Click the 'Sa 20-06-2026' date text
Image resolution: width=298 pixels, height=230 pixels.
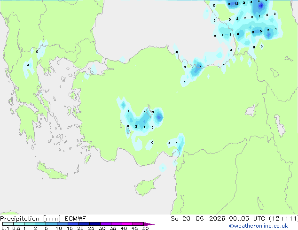(198, 219)
